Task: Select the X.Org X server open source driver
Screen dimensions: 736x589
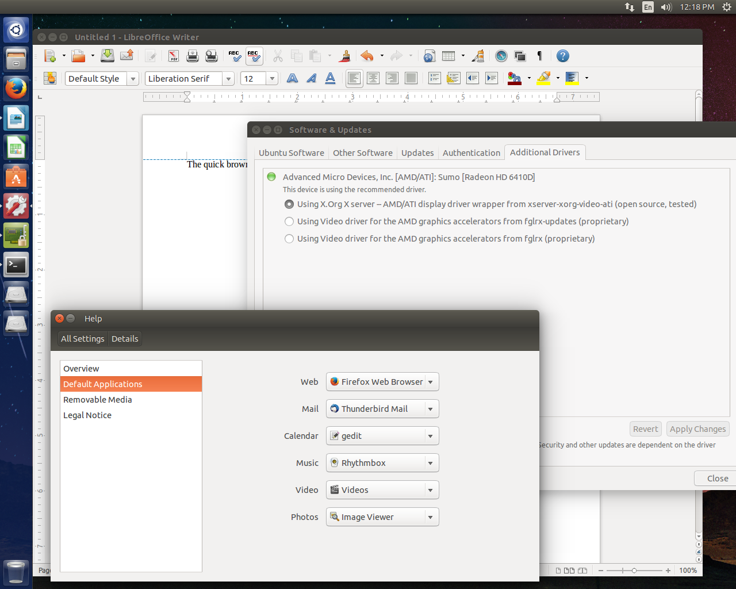Action: click(289, 204)
